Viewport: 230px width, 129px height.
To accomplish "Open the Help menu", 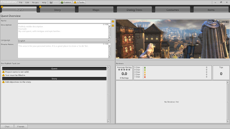I will 44,2.
